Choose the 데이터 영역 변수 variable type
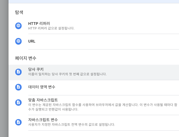Image resolution: width=179 pixels, height=137 pixels. click(x=42, y=87)
